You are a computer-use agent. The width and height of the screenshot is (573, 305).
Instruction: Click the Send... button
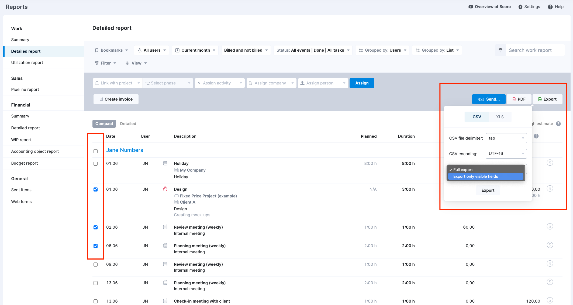coord(489,99)
